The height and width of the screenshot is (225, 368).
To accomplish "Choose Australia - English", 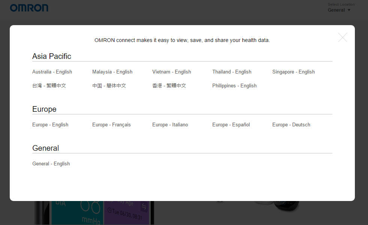I will coord(52,72).
